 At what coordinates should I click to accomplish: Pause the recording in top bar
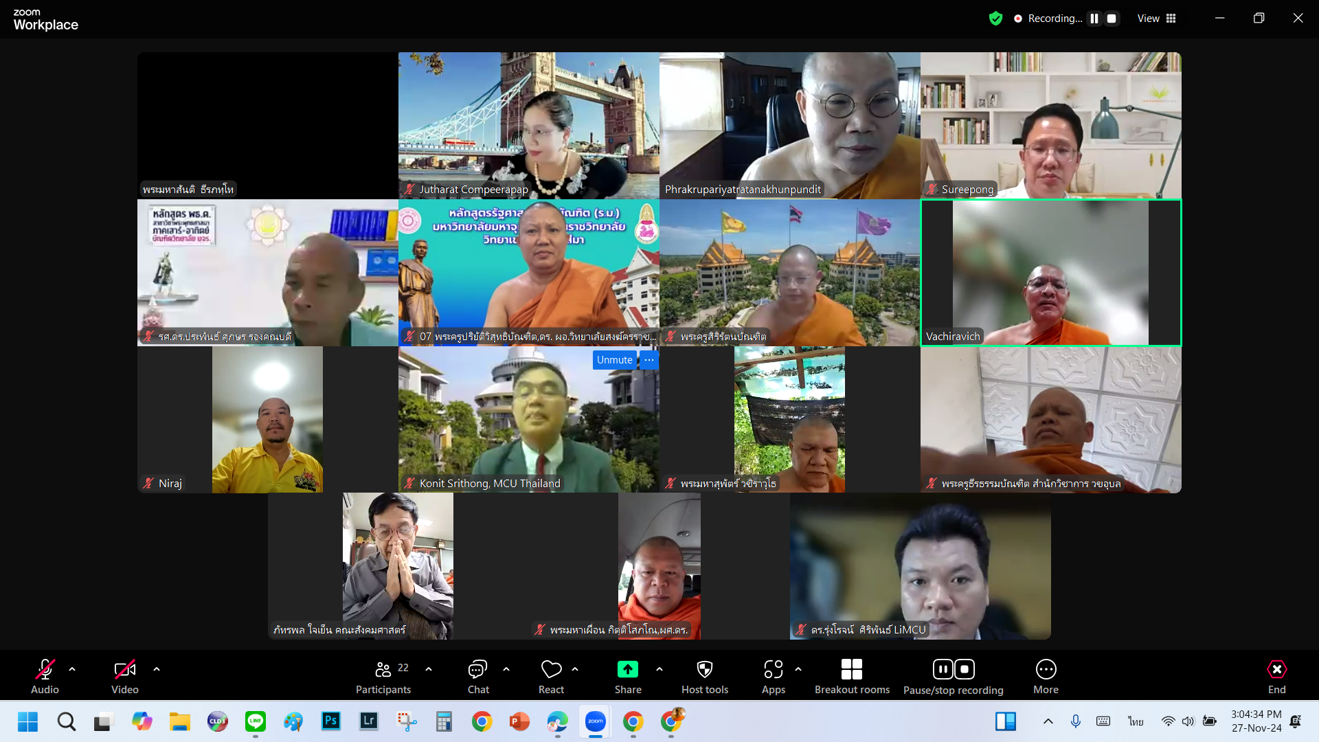[1094, 19]
